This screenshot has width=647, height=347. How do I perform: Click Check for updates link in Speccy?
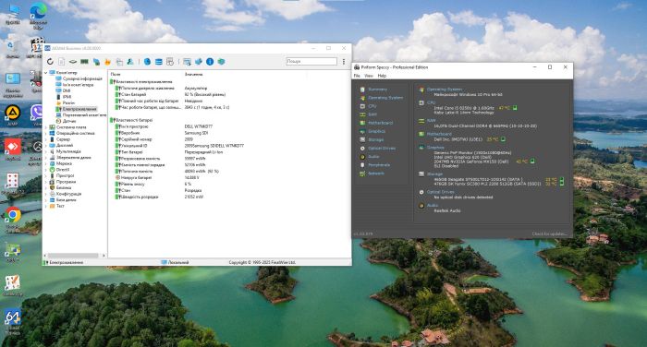pos(549,233)
